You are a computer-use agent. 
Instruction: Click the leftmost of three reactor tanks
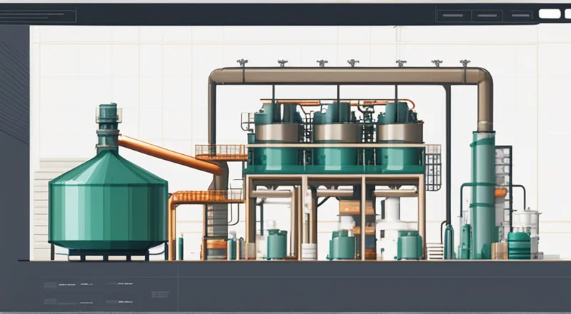click(x=277, y=140)
